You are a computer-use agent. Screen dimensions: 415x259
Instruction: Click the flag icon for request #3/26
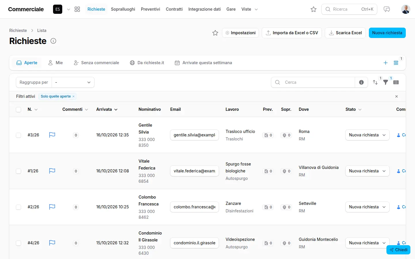(52, 135)
